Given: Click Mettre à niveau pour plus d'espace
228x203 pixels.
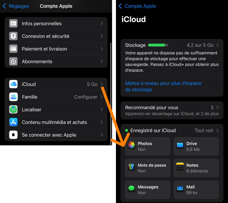Looking at the screenshot, I should (x=163, y=86).
